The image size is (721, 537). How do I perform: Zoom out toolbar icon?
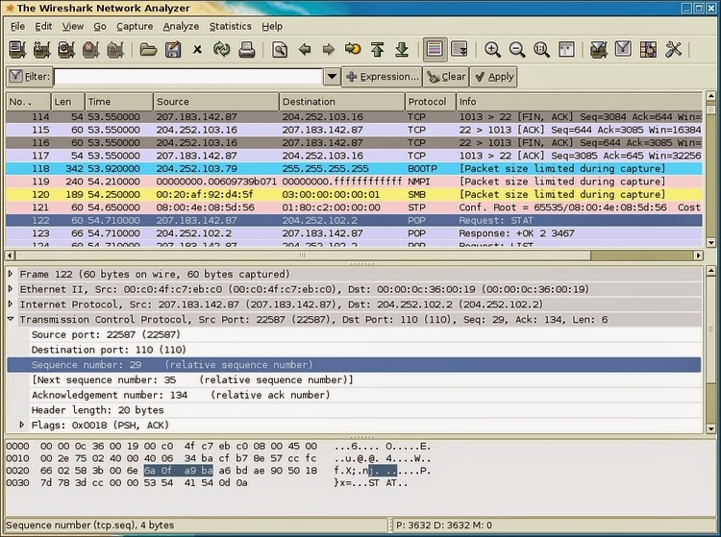pos(517,49)
